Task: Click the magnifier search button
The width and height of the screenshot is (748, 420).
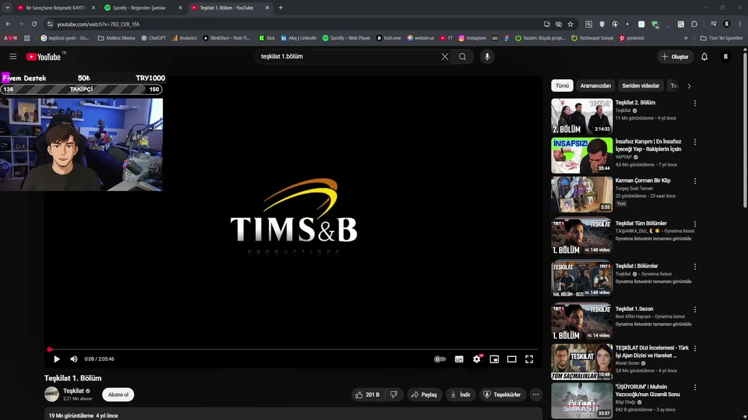Action: 462,57
